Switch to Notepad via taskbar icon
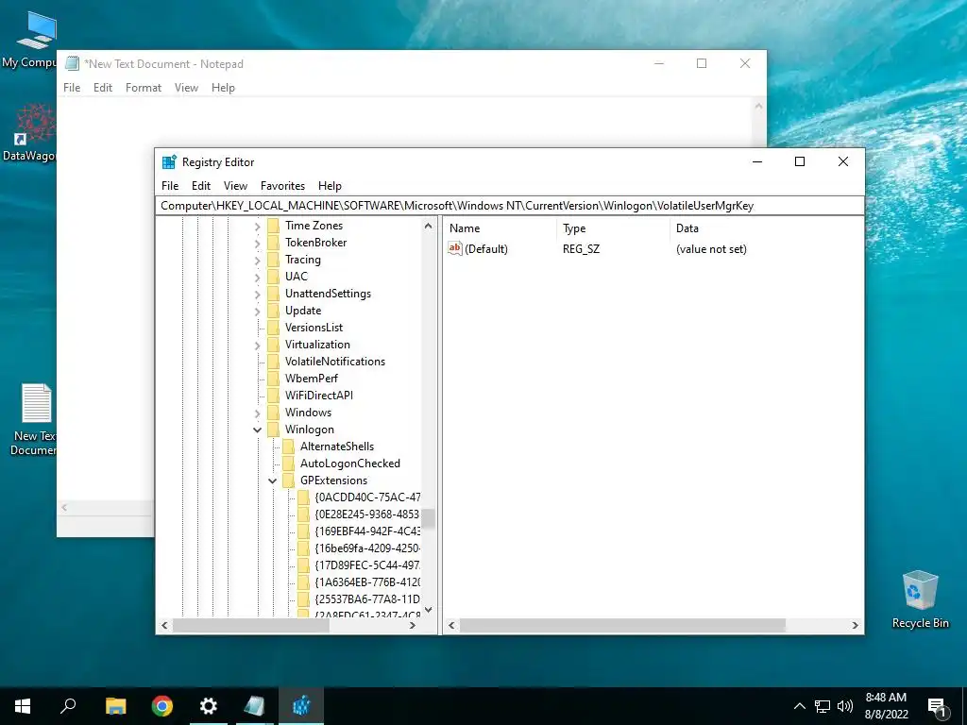Screen dimensions: 967x725 click(x=254, y=706)
